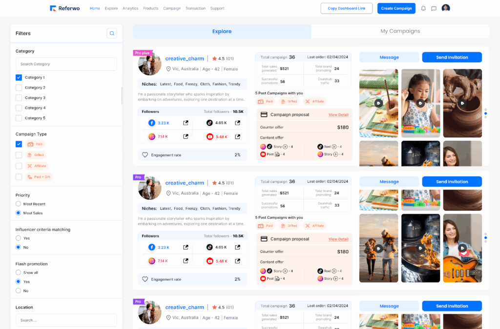Open the user profile avatar
The width and height of the screenshot is (500, 329).
coord(446,8)
